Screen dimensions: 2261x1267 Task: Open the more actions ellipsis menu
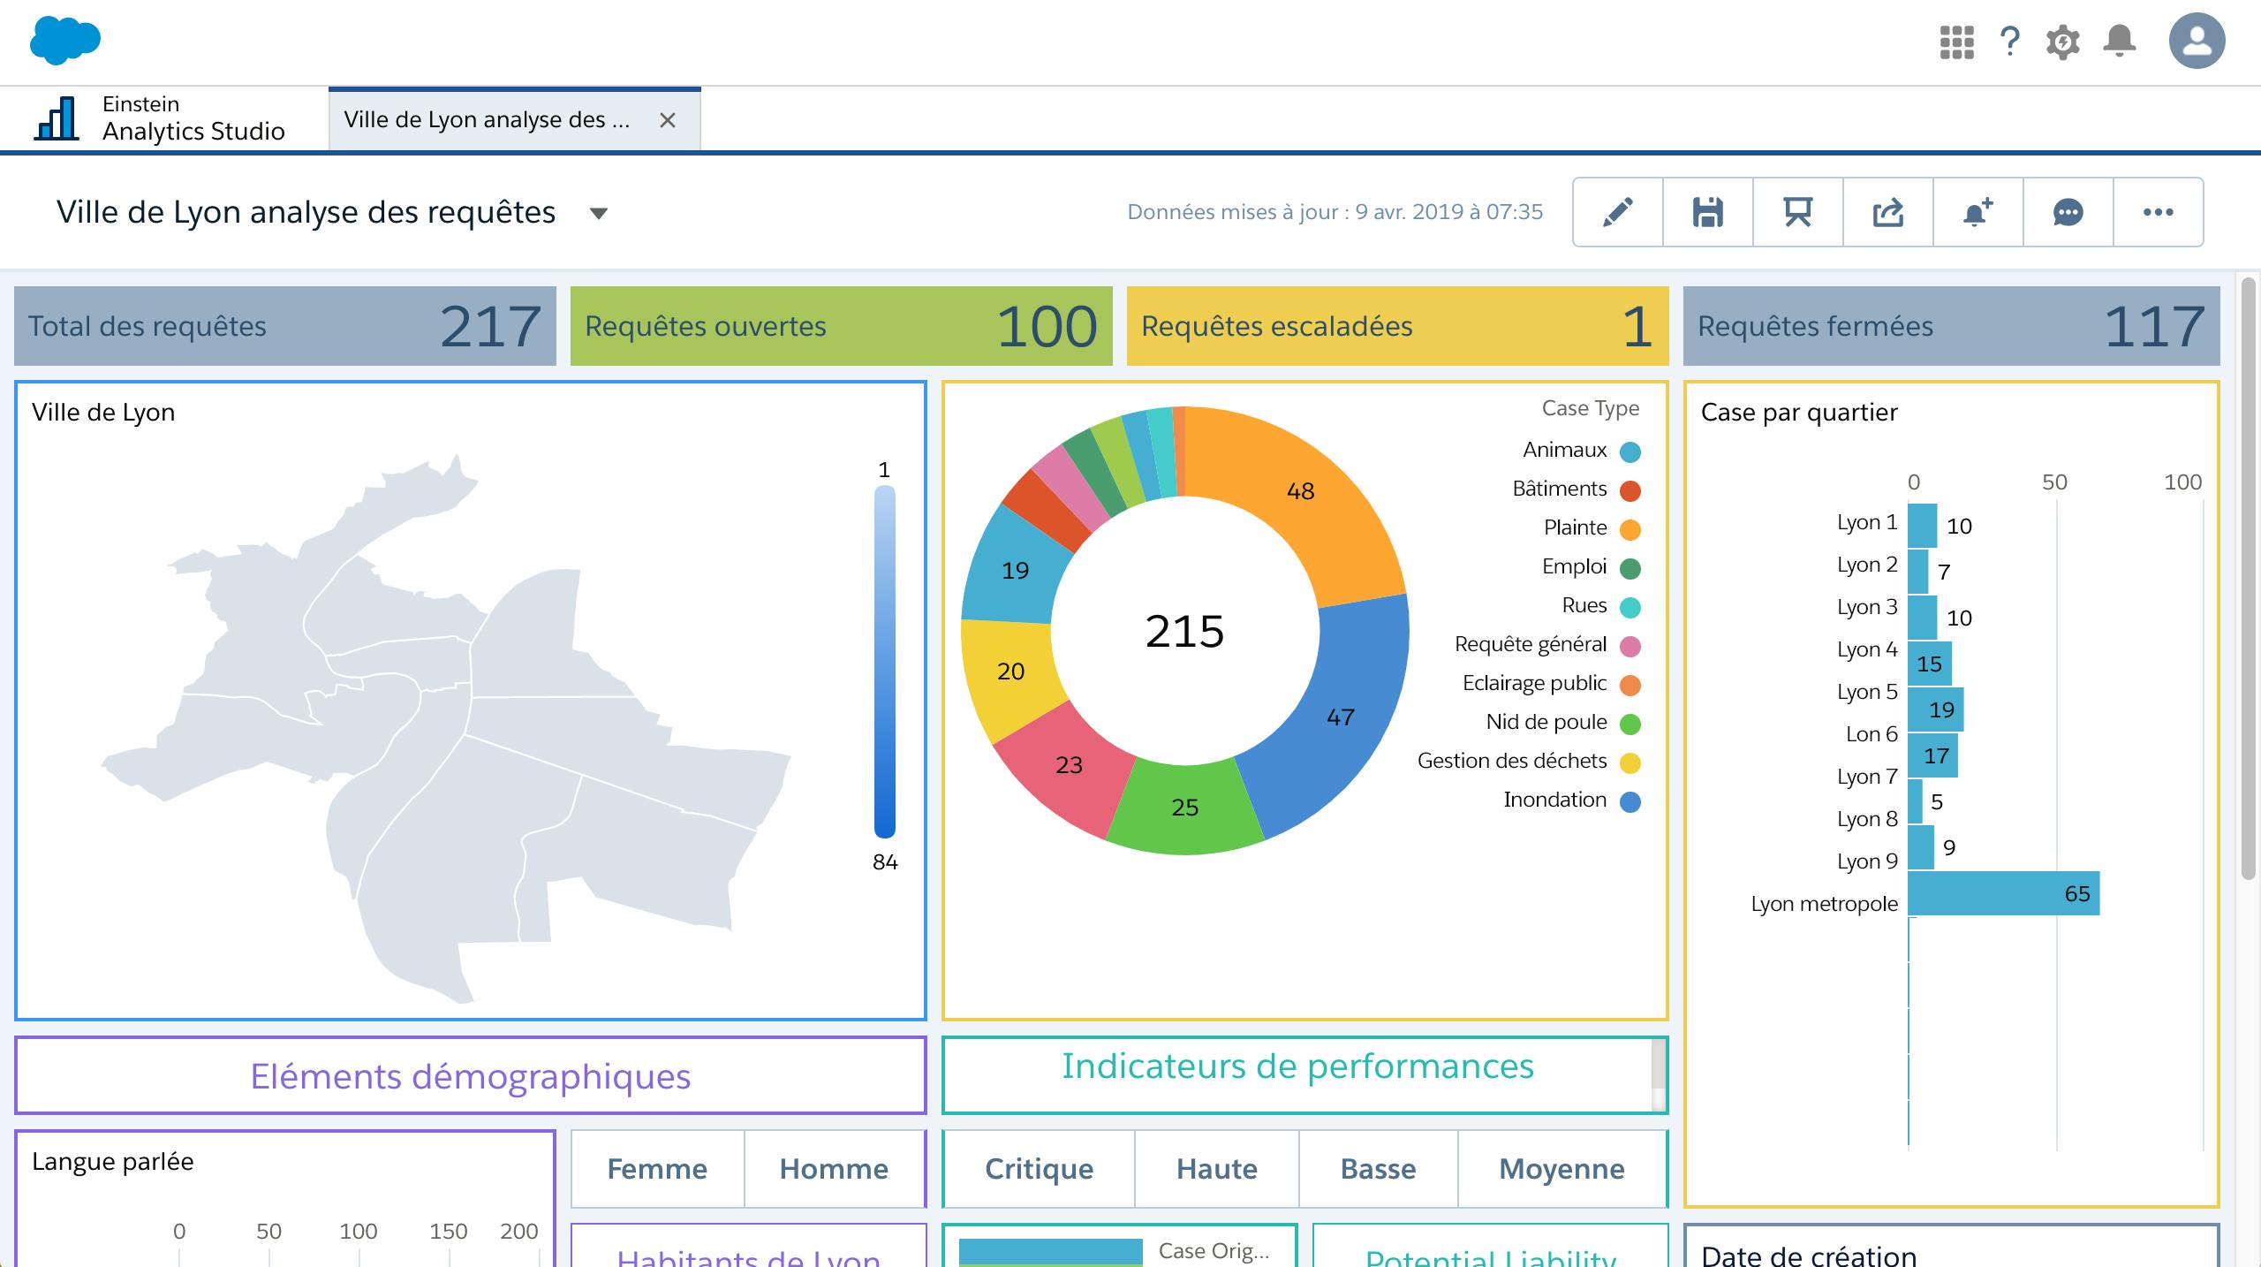pyautogui.click(x=2158, y=212)
